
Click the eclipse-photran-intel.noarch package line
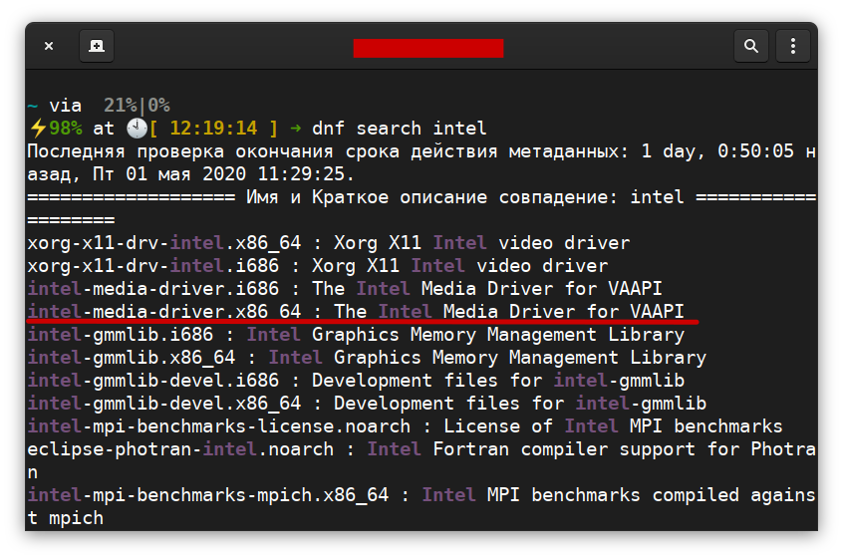(x=421, y=461)
